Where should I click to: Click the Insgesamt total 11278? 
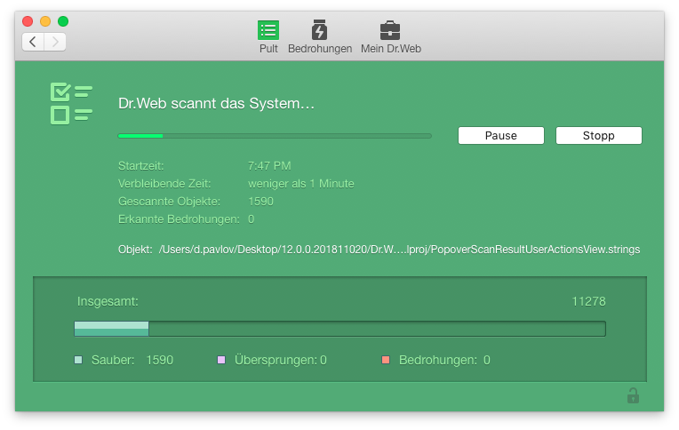(x=588, y=301)
